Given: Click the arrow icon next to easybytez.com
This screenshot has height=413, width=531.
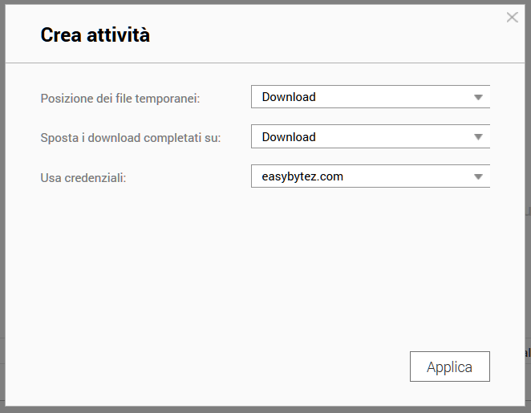Looking at the screenshot, I should (x=478, y=176).
